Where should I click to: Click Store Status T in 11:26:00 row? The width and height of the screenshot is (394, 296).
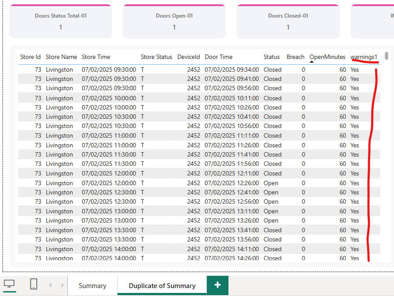142,146
